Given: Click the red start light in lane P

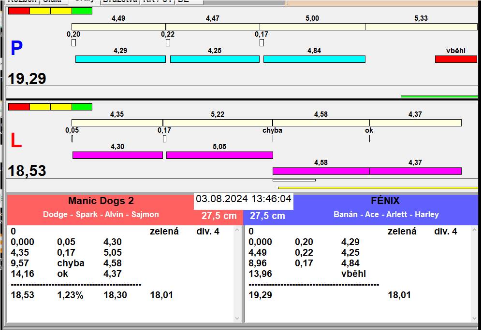Looking at the screenshot, I should pos(19,11).
